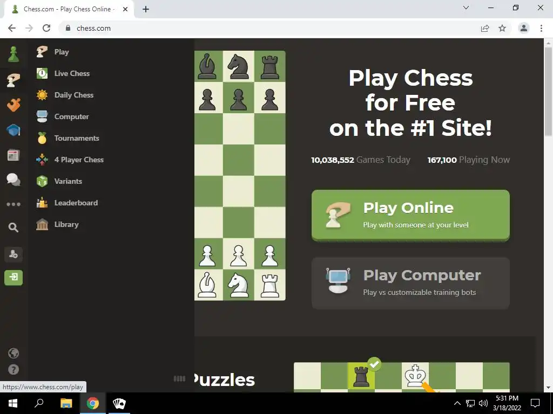The height and width of the screenshot is (414, 553).
Task: Click the Play menu hand icon
Action: click(42, 52)
